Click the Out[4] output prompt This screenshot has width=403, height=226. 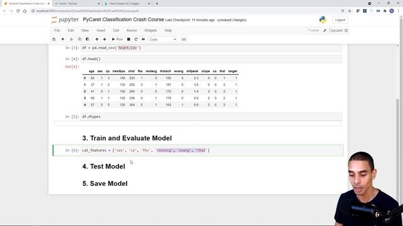point(72,67)
